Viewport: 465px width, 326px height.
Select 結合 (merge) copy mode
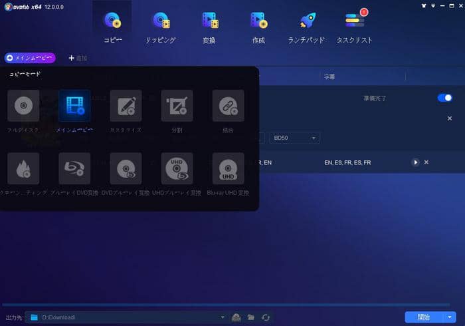228,106
